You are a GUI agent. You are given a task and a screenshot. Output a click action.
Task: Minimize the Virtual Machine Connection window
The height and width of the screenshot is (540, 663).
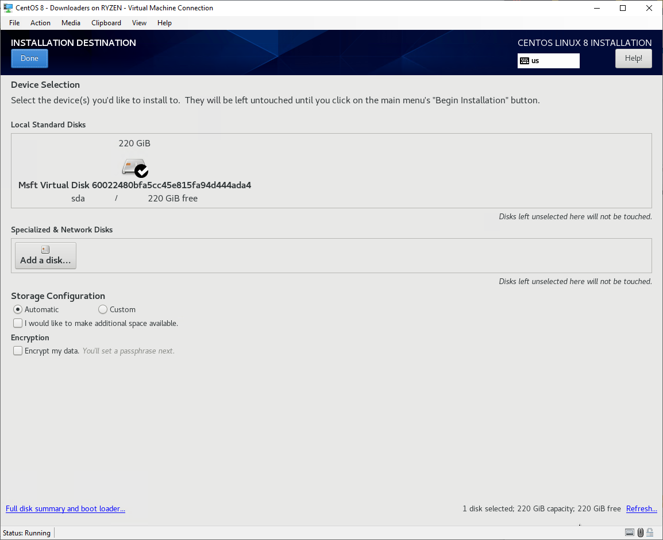click(x=597, y=8)
